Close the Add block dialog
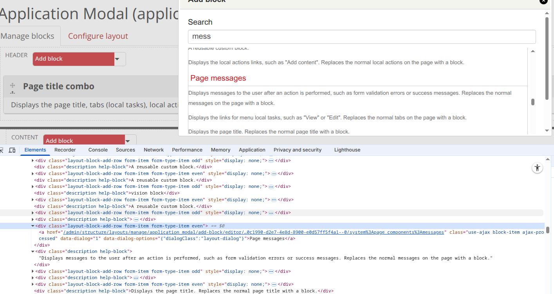Viewport: 554px width, 294px height. tap(543, 1)
